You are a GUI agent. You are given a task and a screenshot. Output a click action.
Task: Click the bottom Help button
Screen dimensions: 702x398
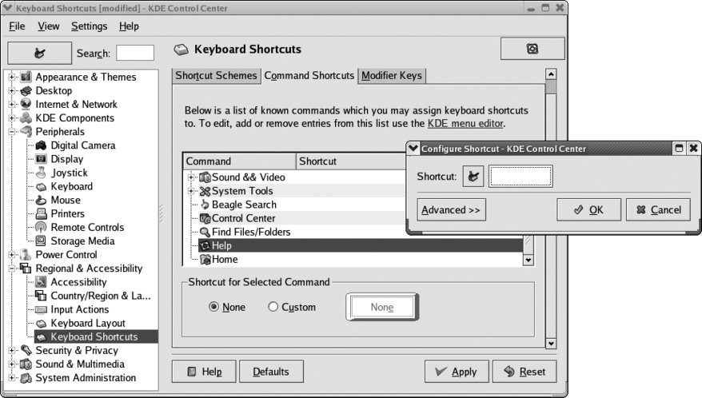(x=204, y=372)
